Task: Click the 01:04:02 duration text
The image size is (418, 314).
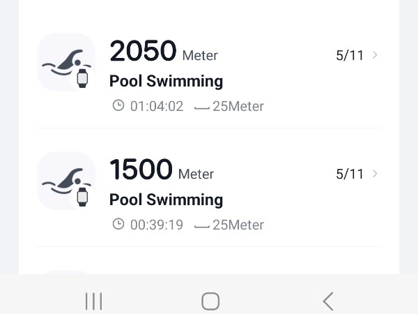Action: pyautogui.click(x=157, y=107)
